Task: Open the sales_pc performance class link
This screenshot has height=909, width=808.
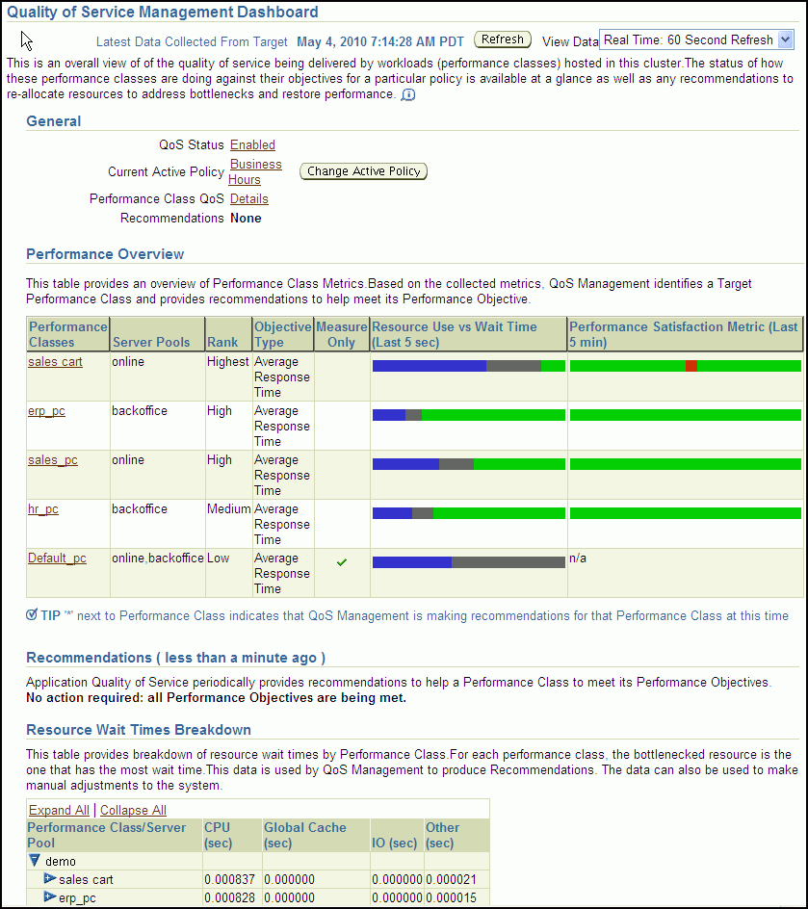Action: coord(52,460)
